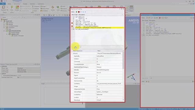
Task: Click the LoadedArea value 'Deformed'
Action: pos(100,94)
